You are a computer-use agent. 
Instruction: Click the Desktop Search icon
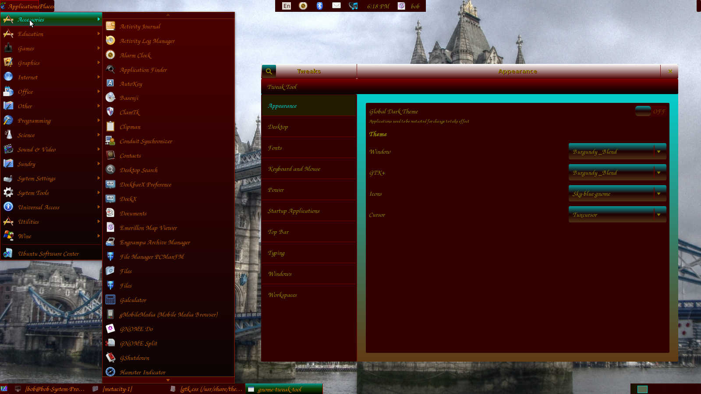[110, 169]
